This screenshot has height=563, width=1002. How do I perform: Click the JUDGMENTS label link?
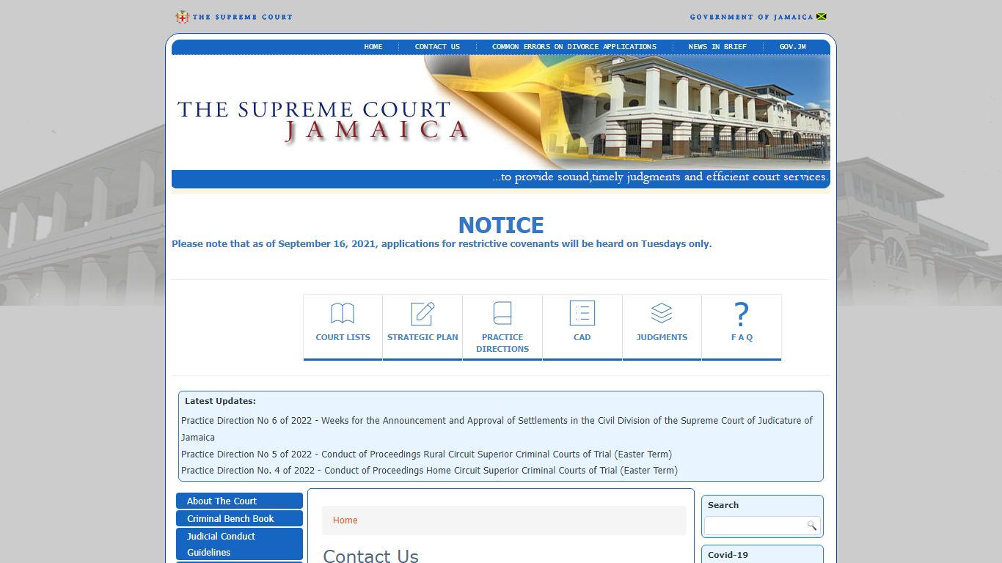pos(662,337)
